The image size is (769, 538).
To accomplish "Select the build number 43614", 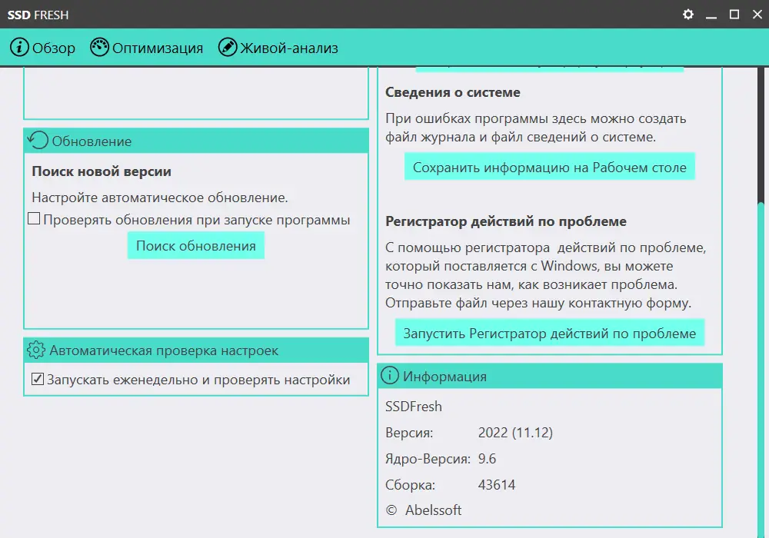I will pos(496,485).
